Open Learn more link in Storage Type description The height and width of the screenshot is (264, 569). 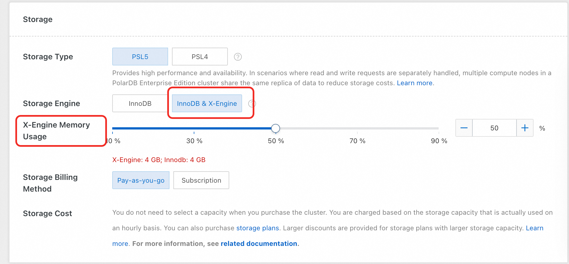point(415,83)
